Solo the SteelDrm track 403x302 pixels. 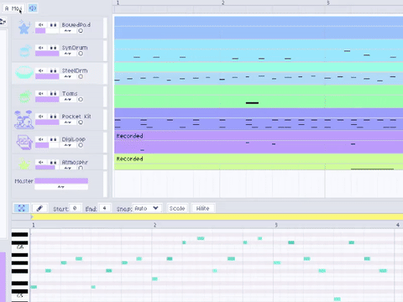[53, 70]
